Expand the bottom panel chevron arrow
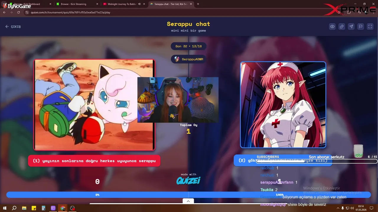 (188, 201)
